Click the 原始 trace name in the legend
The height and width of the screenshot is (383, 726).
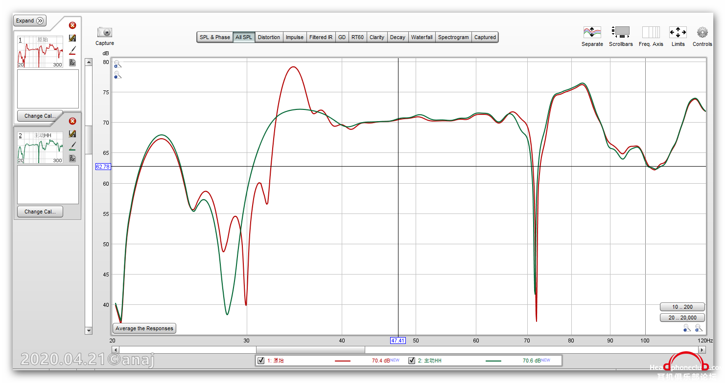[279, 361]
